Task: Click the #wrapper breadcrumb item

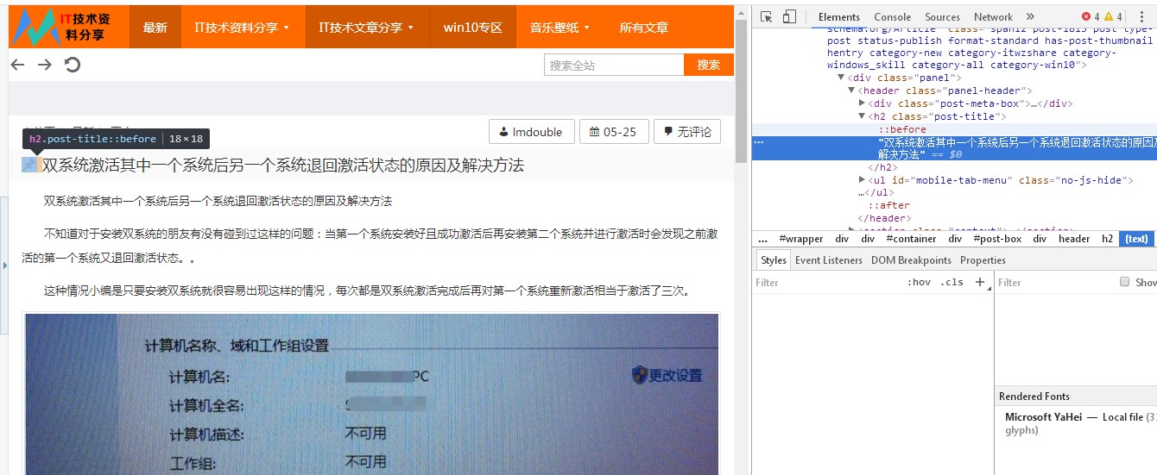Action: click(800, 239)
